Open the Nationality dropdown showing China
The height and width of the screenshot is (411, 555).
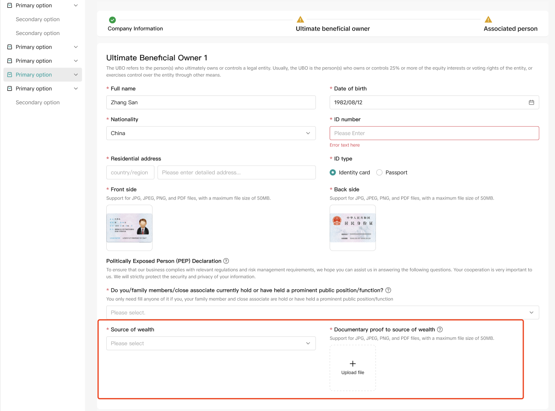tap(210, 133)
